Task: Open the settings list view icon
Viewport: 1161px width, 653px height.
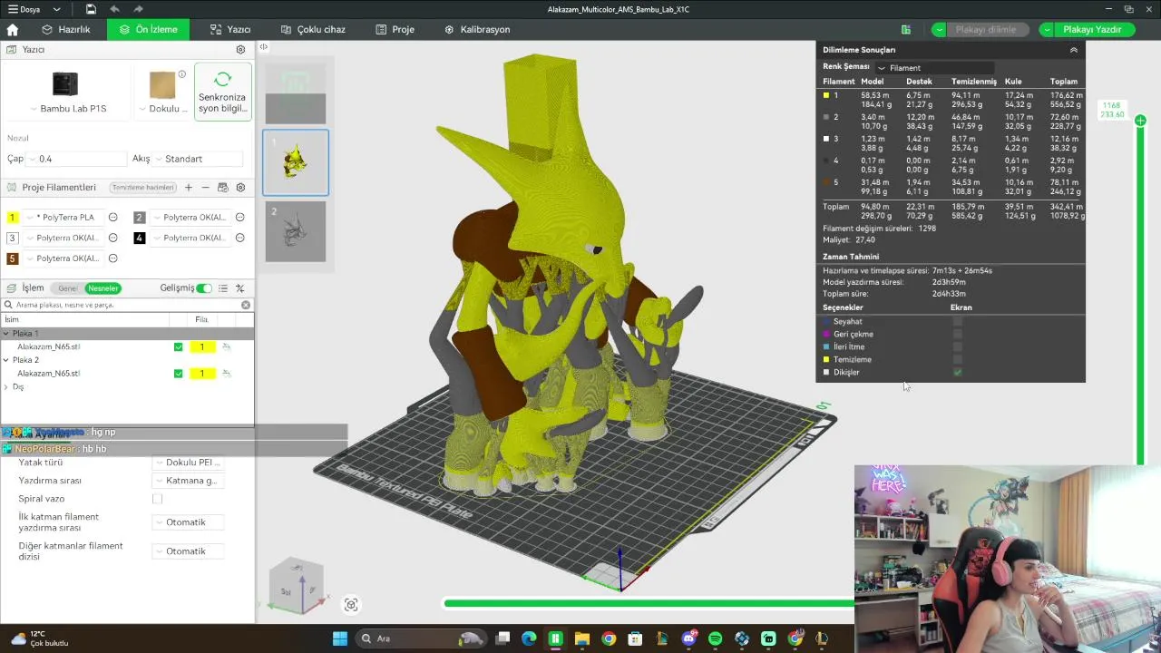Action: (224, 288)
